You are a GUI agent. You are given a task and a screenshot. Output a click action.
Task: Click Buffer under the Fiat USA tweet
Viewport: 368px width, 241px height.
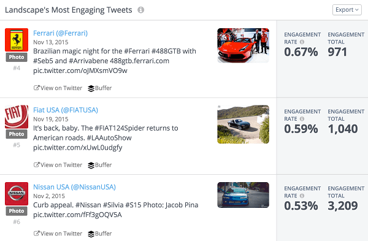[x=100, y=165]
